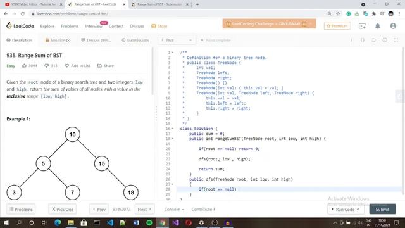Open Contest in the top navigation
The width and height of the screenshot is (405, 228).
(116, 26)
